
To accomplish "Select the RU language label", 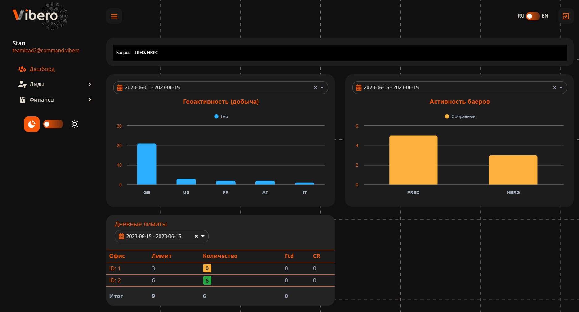I will click(x=521, y=16).
